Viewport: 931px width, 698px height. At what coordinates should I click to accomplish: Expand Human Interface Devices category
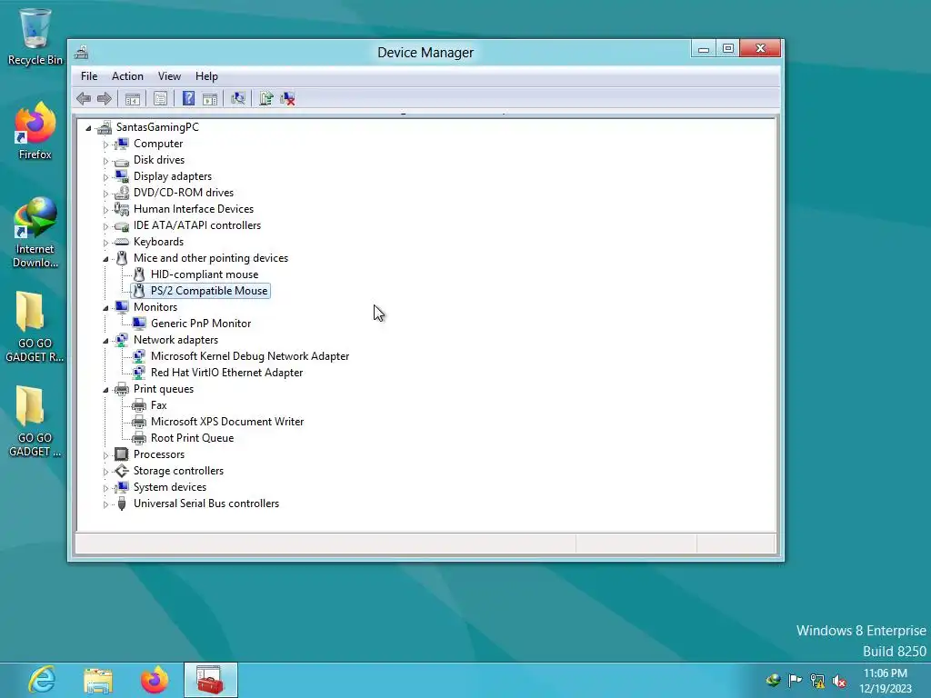tap(105, 210)
